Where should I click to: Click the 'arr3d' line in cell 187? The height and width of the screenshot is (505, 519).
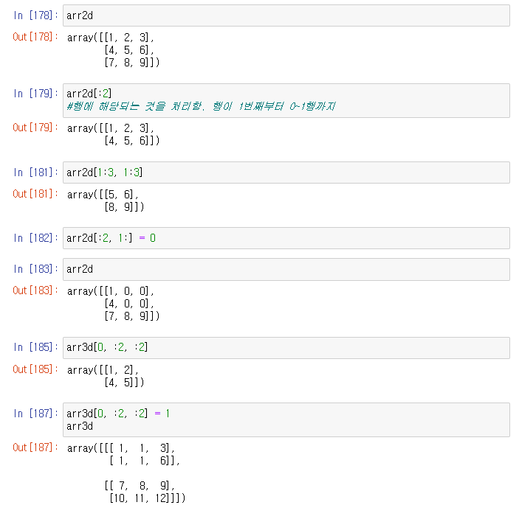(x=80, y=426)
